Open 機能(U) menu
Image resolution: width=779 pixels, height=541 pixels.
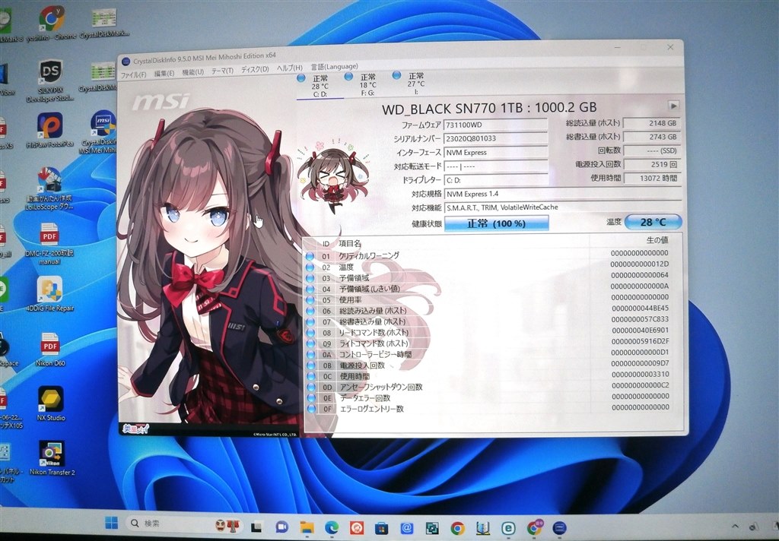point(192,72)
